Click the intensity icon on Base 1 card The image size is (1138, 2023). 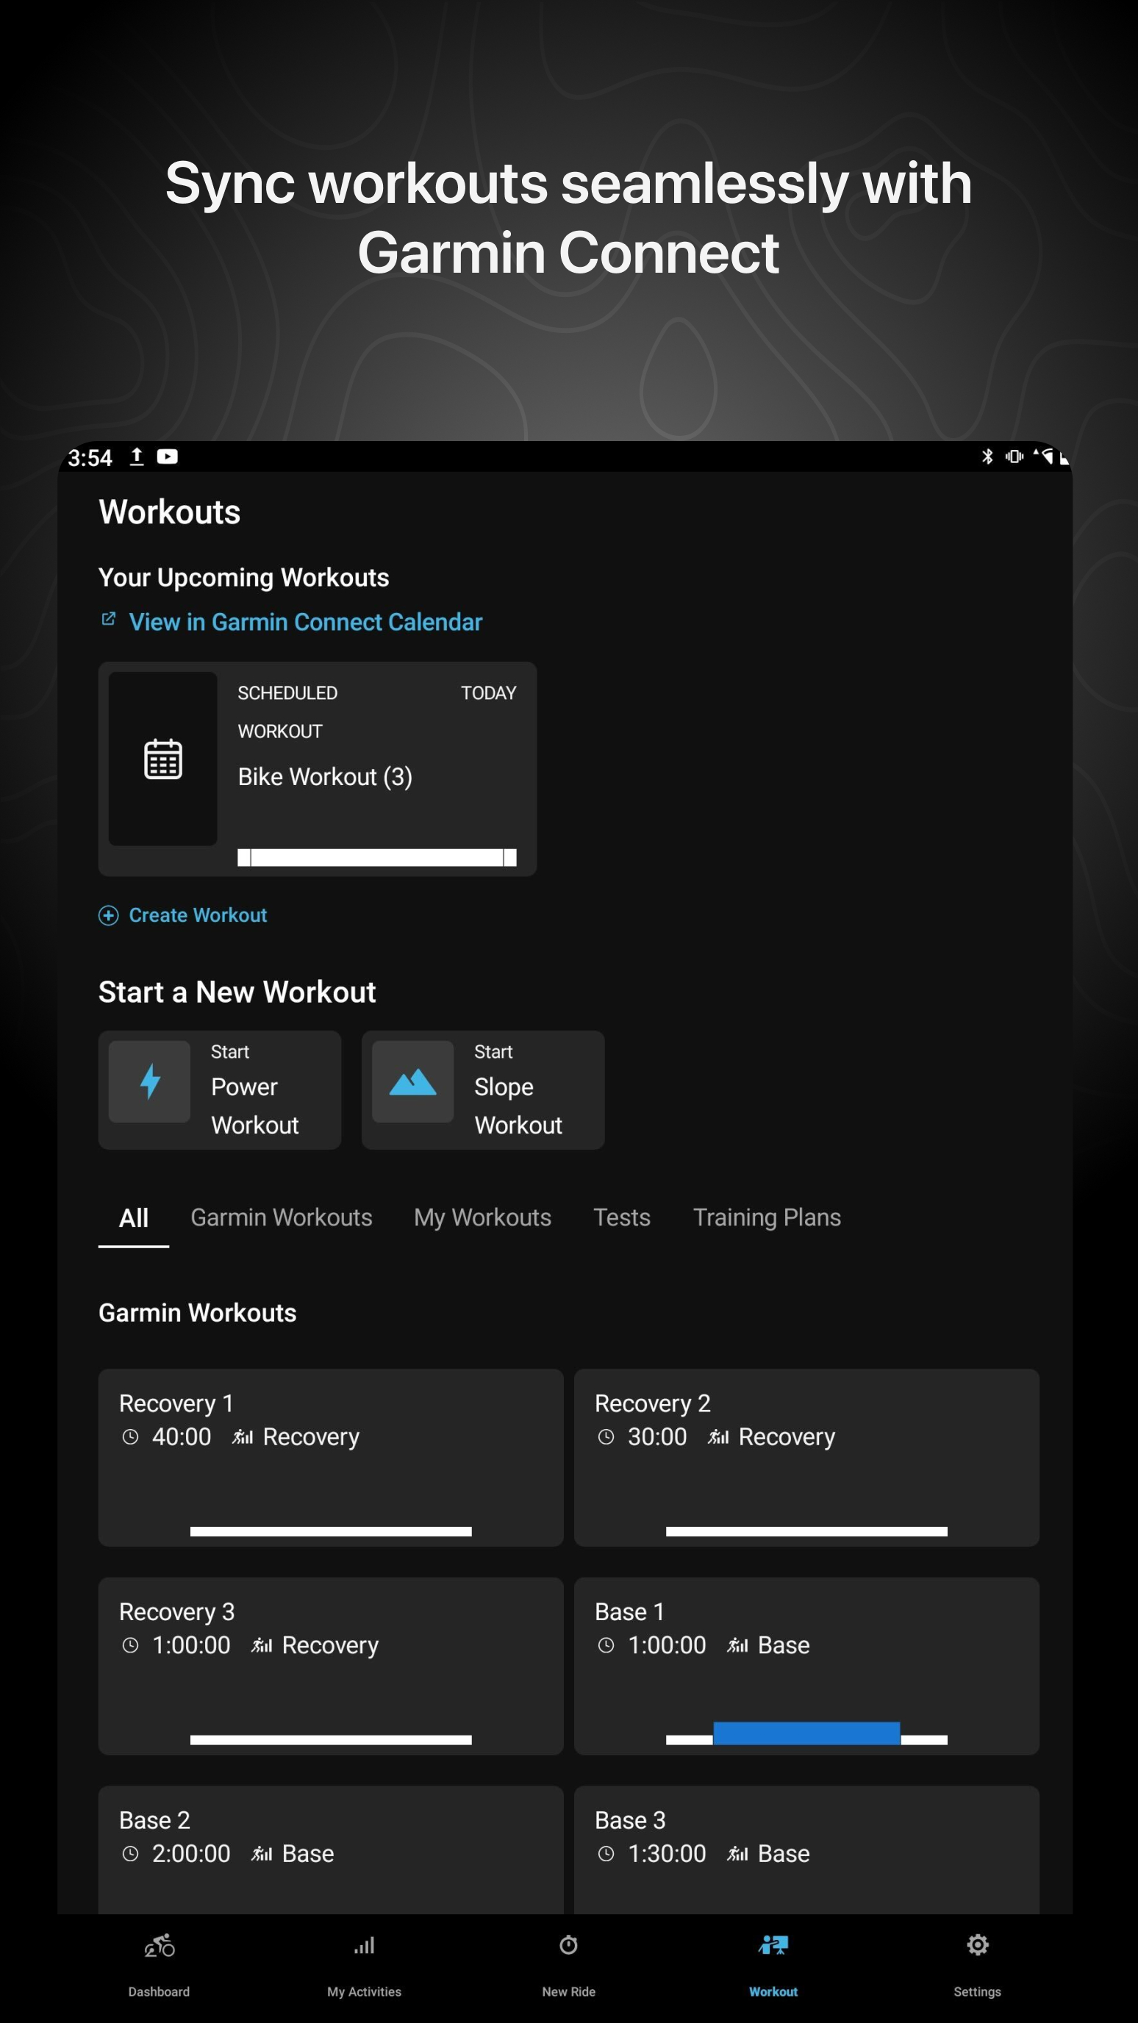point(737,1644)
